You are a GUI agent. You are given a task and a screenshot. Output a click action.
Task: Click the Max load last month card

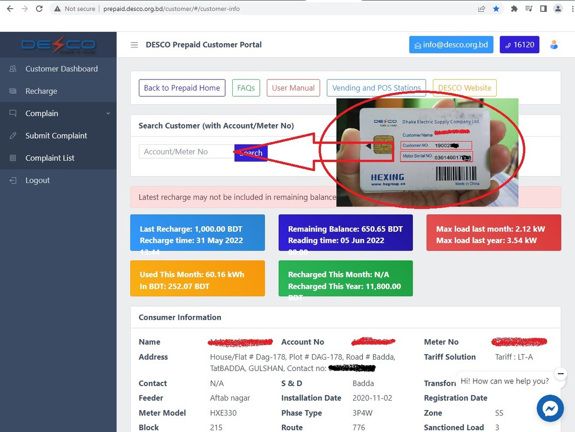(493, 233)
